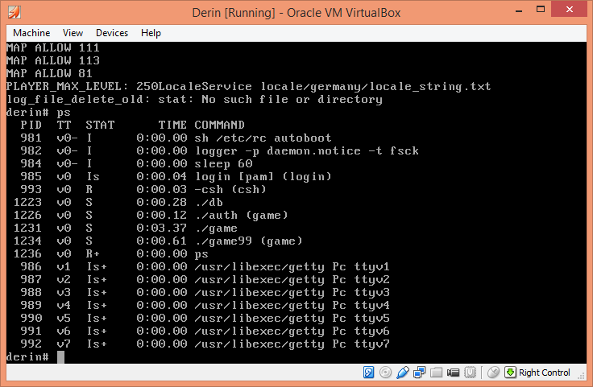Click the TIME value 0:03.37

click(162, 228)
